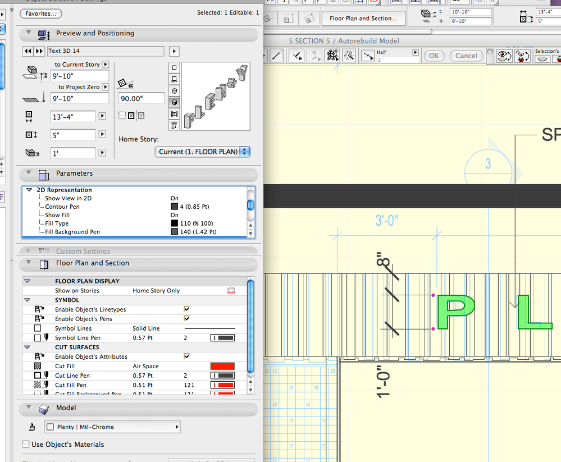Open the Home Story dropdown

pos(202,152)
